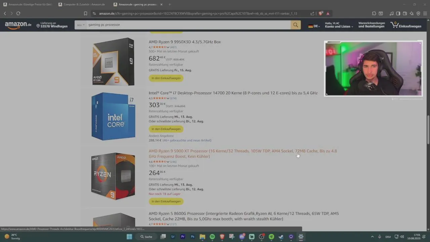Open the DE language selector
Viewport: 430px width, 242px height.
point(314,26)
